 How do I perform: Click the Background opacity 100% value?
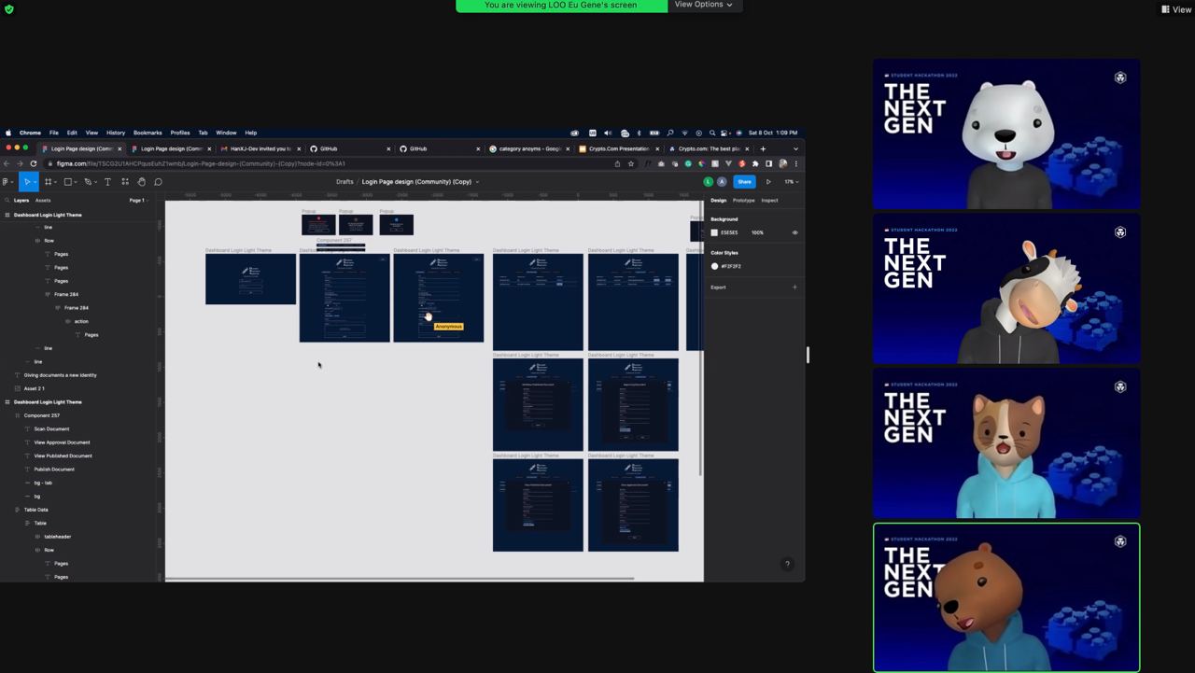point(757,232)
